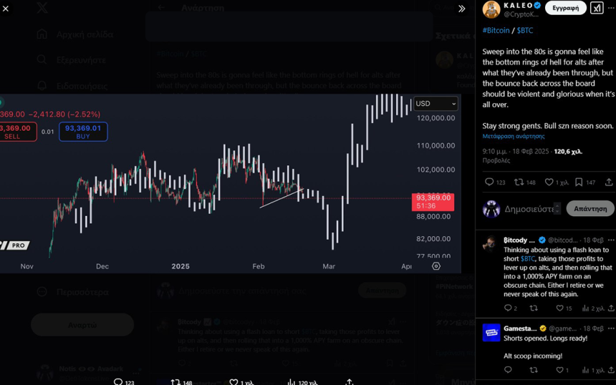
Task: Open the #Bitcoin hashtag link
Action: (x=496, y=30)
